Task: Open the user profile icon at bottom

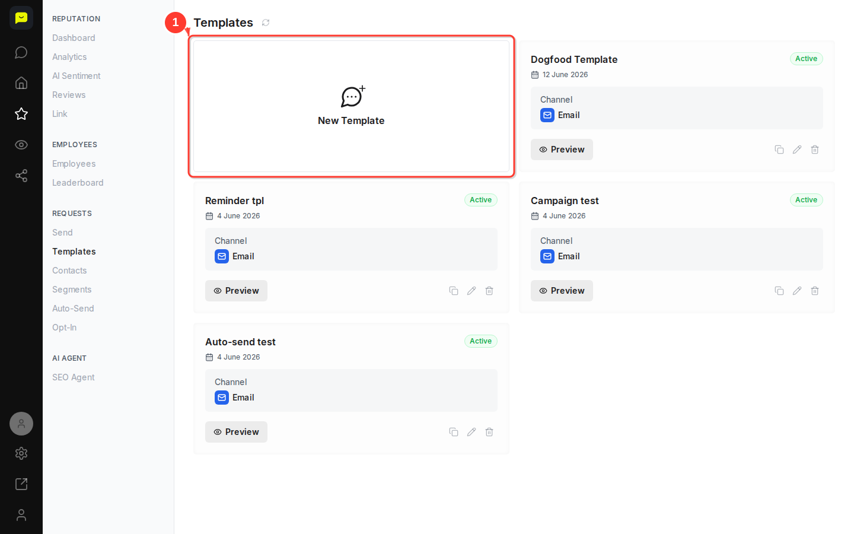Action: (x=21, y=515)
